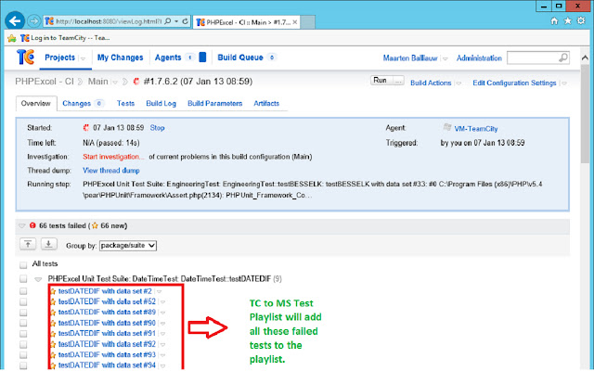Click inside the TeamCity search field
This screenshot has width=594, height=371.
[533, 58]
